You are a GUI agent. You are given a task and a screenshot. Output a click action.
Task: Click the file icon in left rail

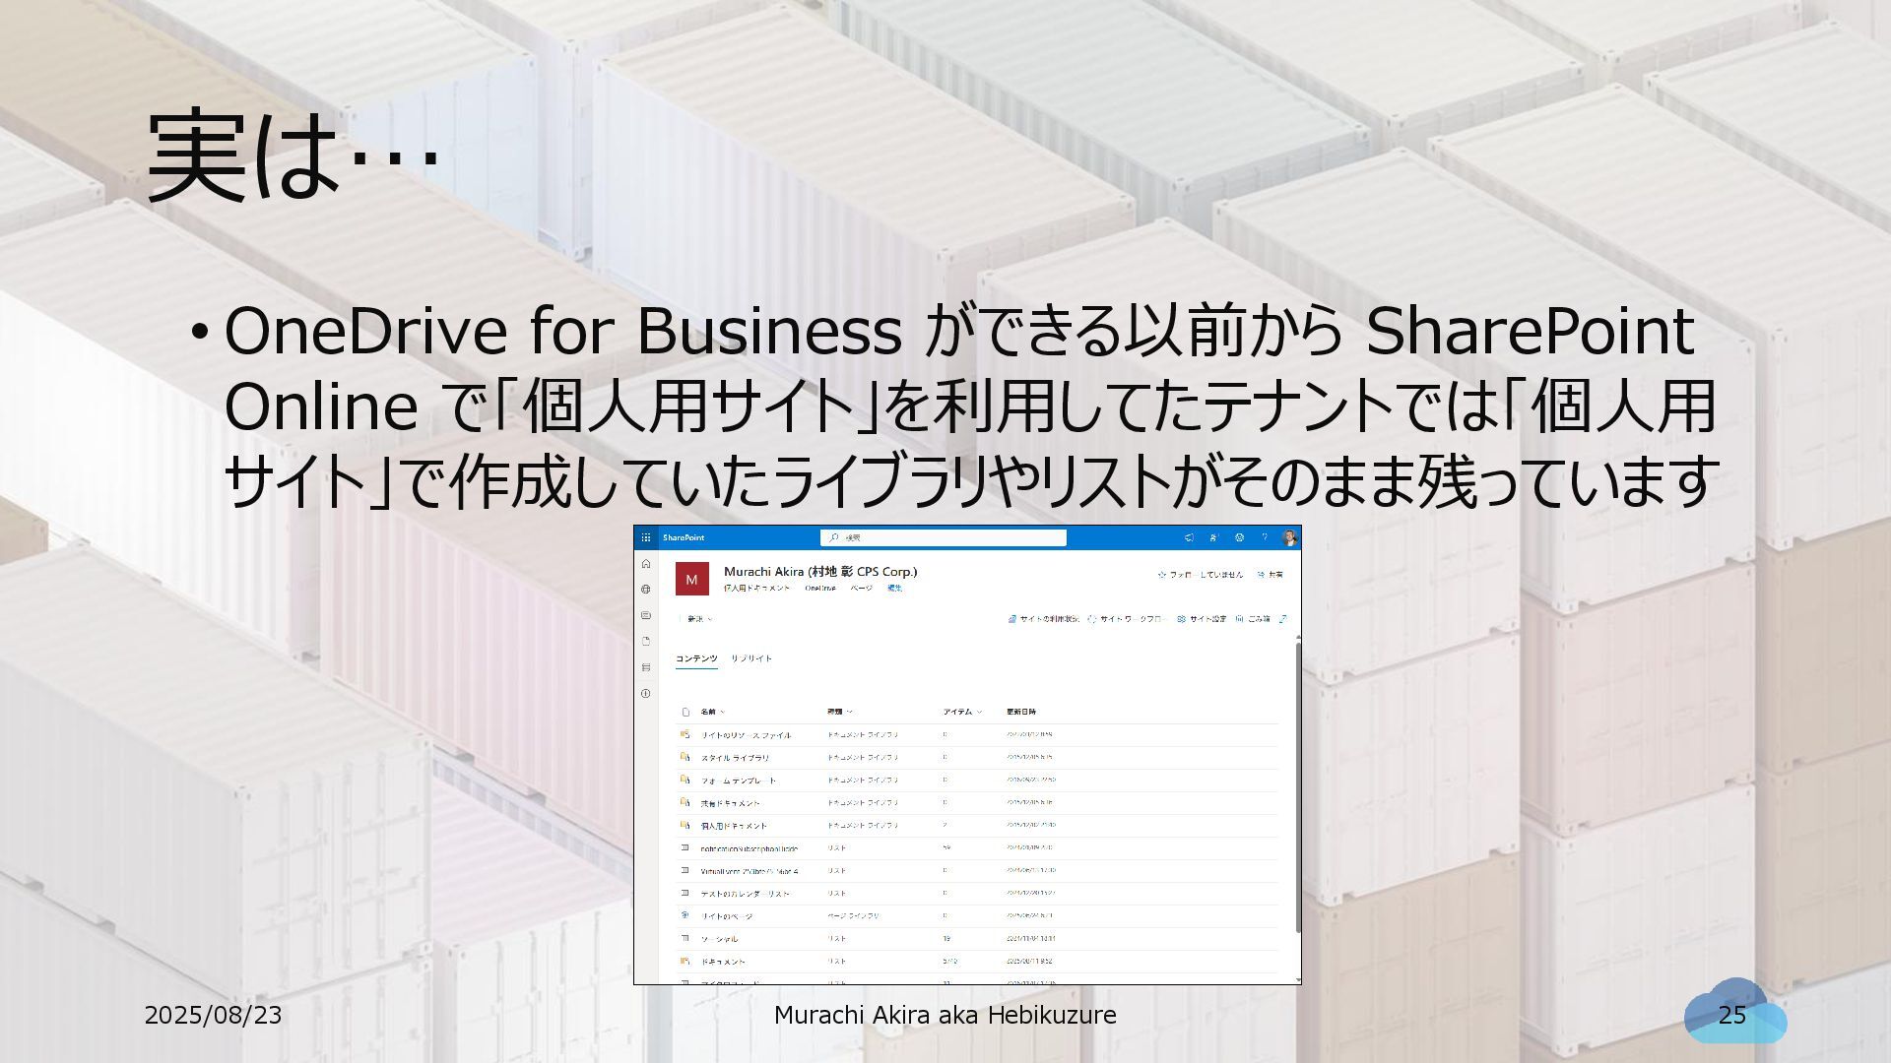click(x=646, y=641)
